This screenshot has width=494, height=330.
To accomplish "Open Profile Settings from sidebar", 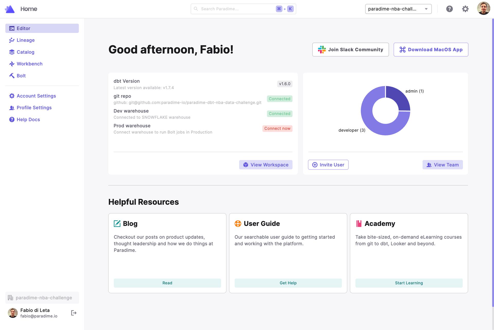I will click(x=34, y=108).
